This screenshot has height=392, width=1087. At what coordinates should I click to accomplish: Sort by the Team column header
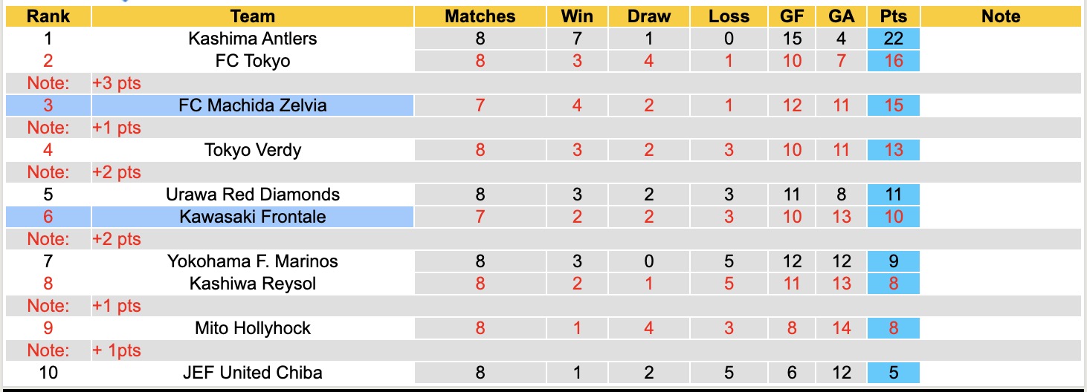pos(252,16)
